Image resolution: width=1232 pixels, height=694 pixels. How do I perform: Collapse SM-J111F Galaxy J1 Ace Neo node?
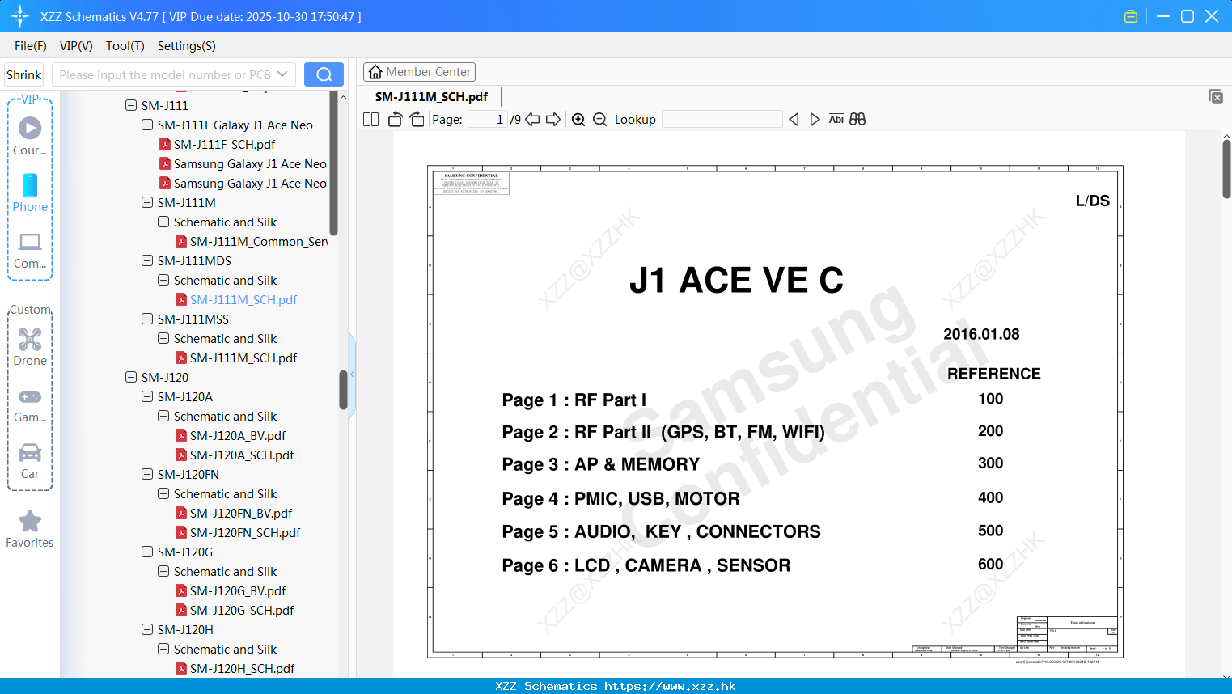coord(147,125)
